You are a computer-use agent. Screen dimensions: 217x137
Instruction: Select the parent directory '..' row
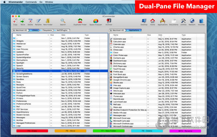click(x=60, y=38)
